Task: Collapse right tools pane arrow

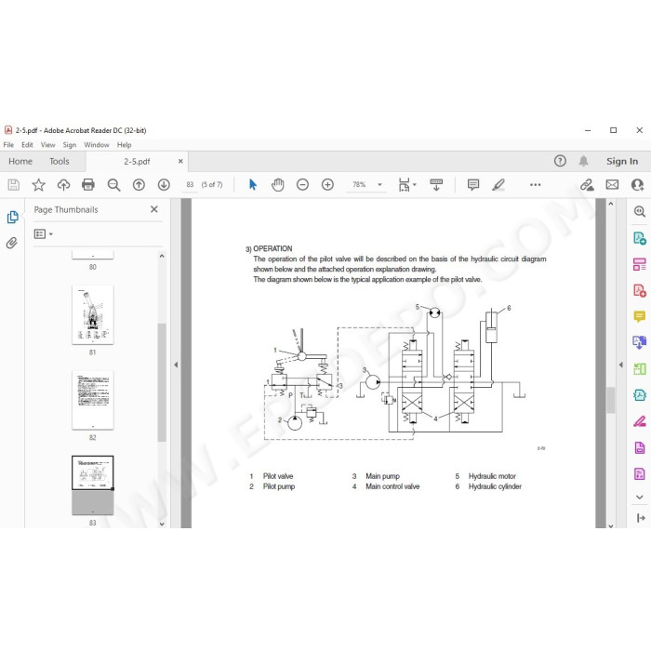Action: pyautogui.click(x=621, y=365)
